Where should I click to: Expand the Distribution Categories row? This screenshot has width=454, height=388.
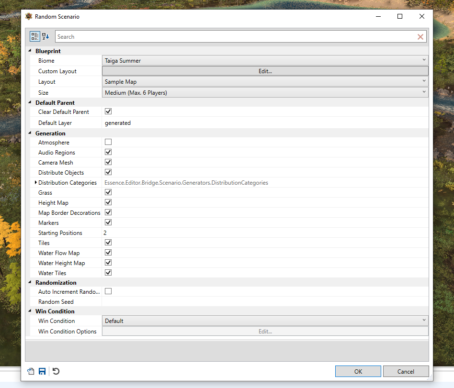(35, 182)
